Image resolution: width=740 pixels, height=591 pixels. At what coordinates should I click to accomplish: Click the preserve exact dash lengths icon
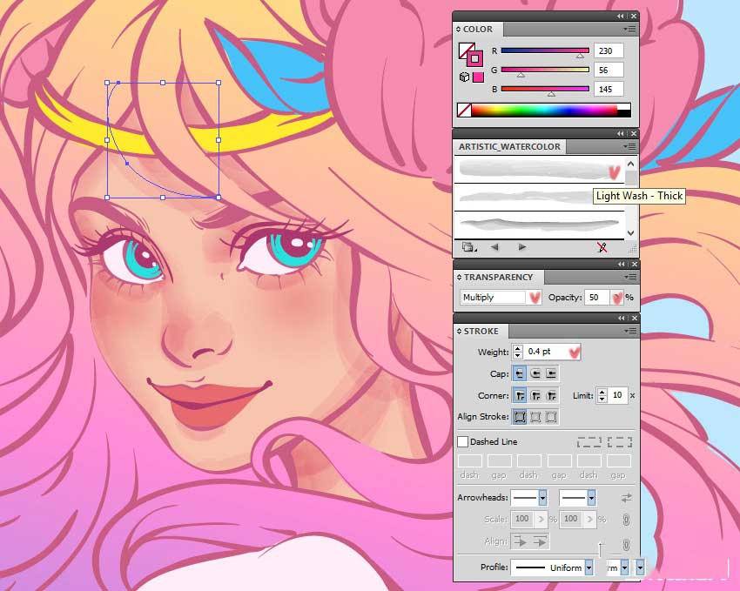589,442
